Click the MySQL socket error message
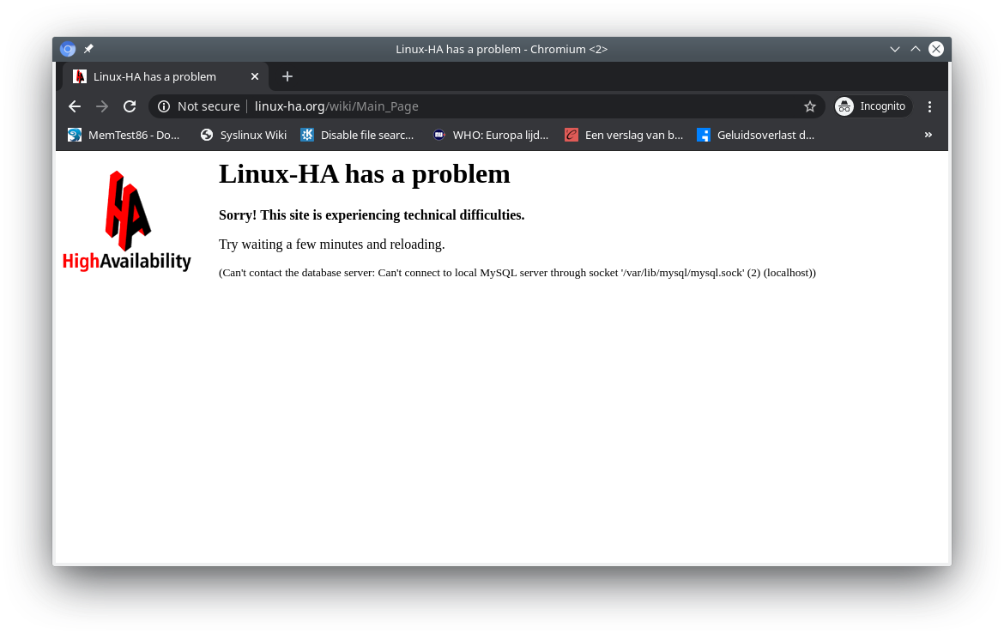The height and width of the screenshot is (634, 1004). pos(517,273)
